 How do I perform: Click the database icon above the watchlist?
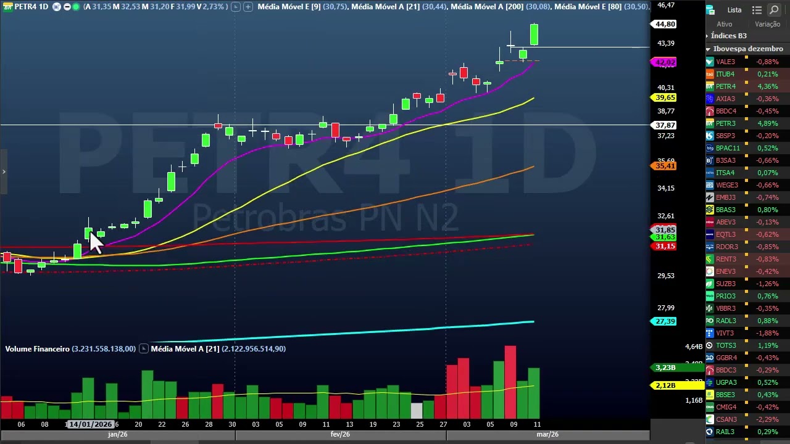710,10
